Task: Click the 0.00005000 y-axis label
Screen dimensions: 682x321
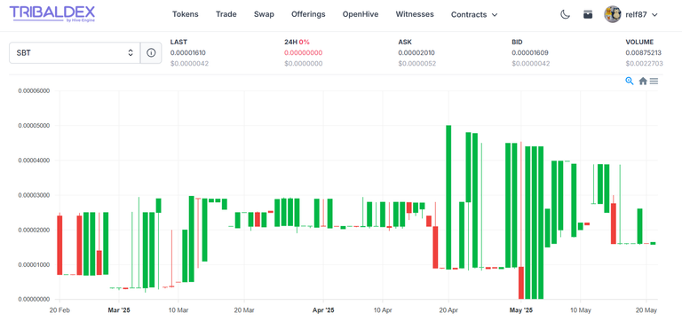Action: coord(34,126)
